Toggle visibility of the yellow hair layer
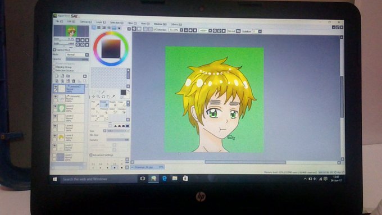The height and width of the screenshot is (215, 382). pyautogui.click(x=55, y=136)
